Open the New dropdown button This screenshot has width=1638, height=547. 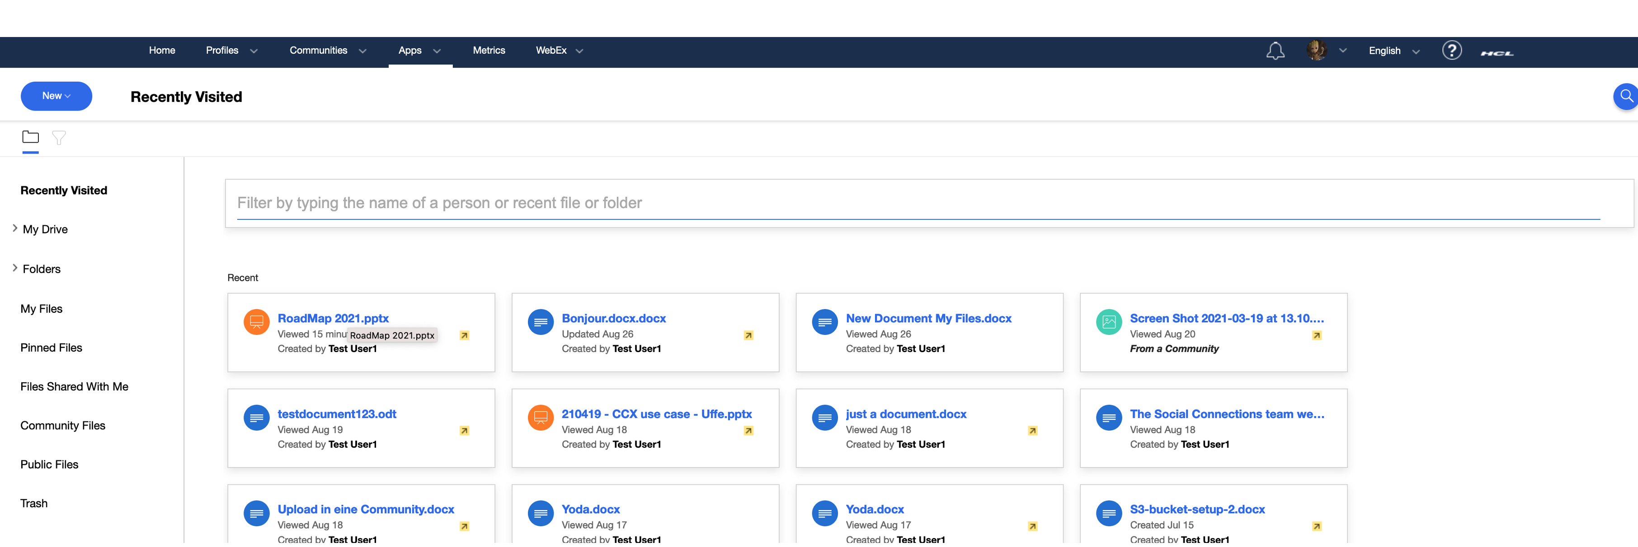point(56,97)
